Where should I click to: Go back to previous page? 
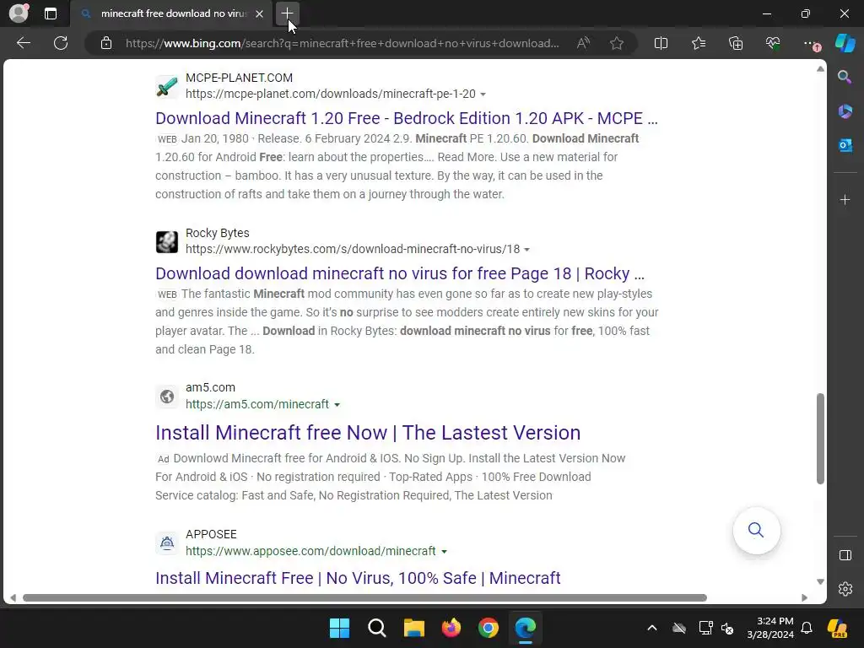(x=23, y=43)
